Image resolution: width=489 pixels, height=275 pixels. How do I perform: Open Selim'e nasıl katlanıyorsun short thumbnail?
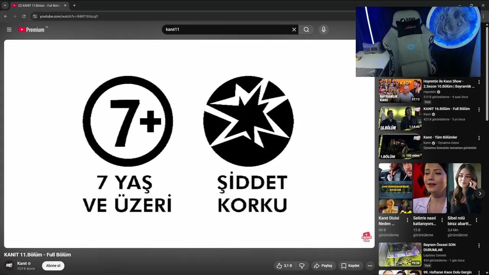pyautogui.click(x=430, y=188)
